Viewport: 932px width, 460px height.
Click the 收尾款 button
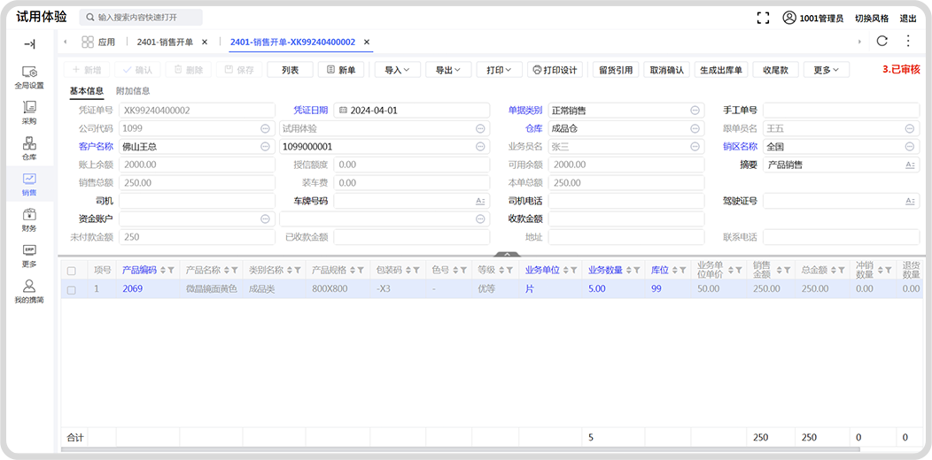[776, 70]
